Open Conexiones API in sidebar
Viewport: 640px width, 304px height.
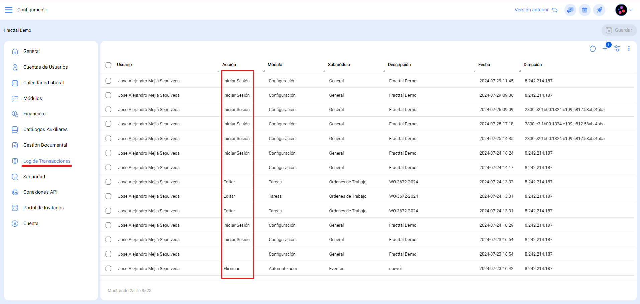coord(40,192)
